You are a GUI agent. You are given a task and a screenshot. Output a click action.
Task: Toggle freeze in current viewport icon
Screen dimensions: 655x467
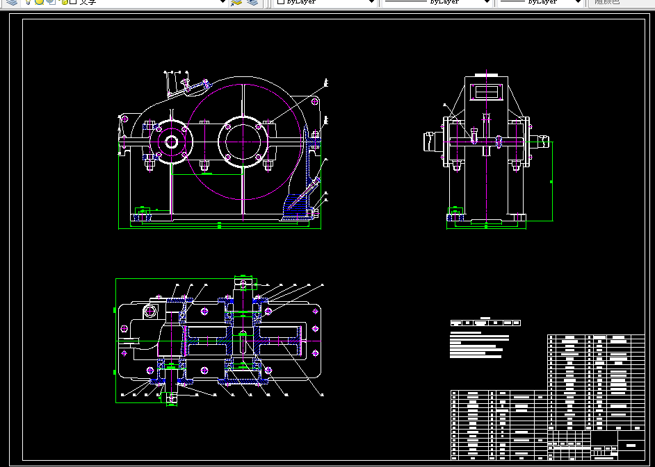(x=51, y=2)
